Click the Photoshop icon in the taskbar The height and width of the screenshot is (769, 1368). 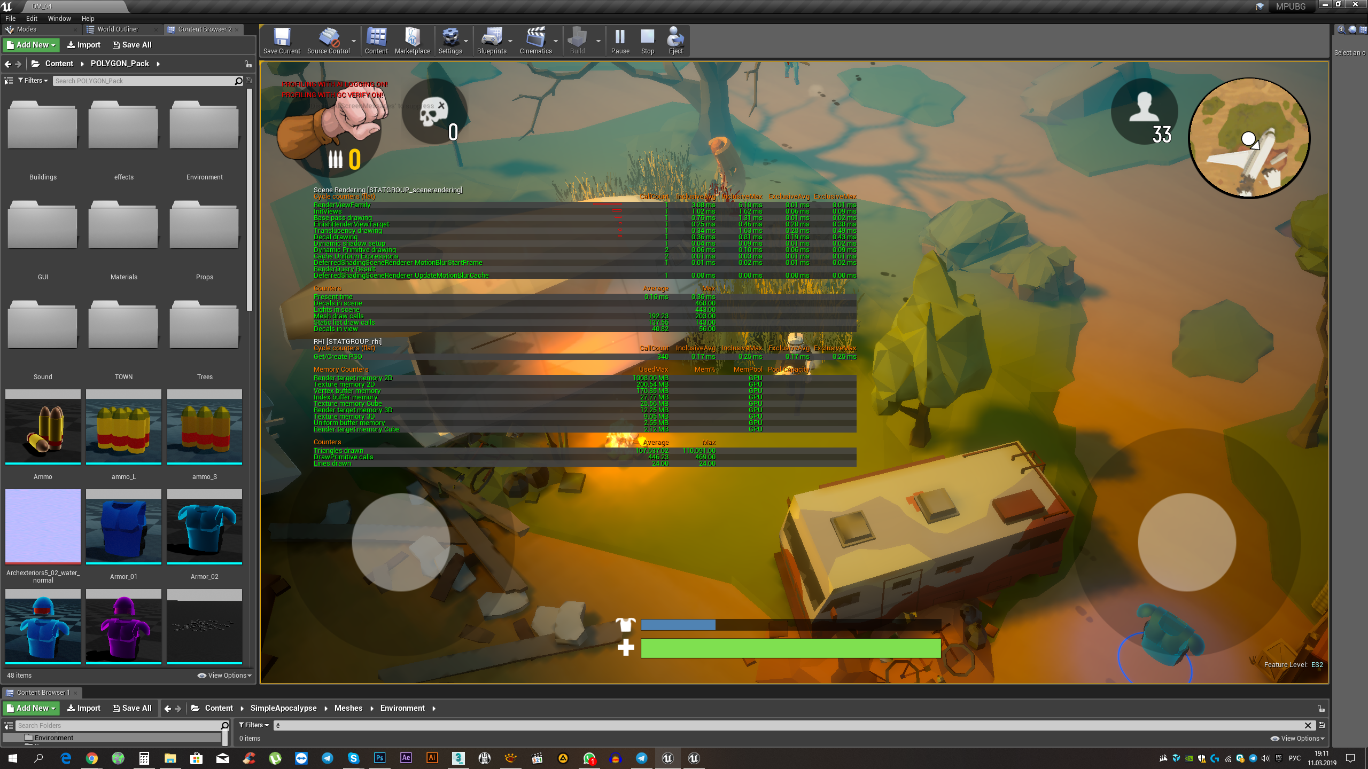[379, 758]
